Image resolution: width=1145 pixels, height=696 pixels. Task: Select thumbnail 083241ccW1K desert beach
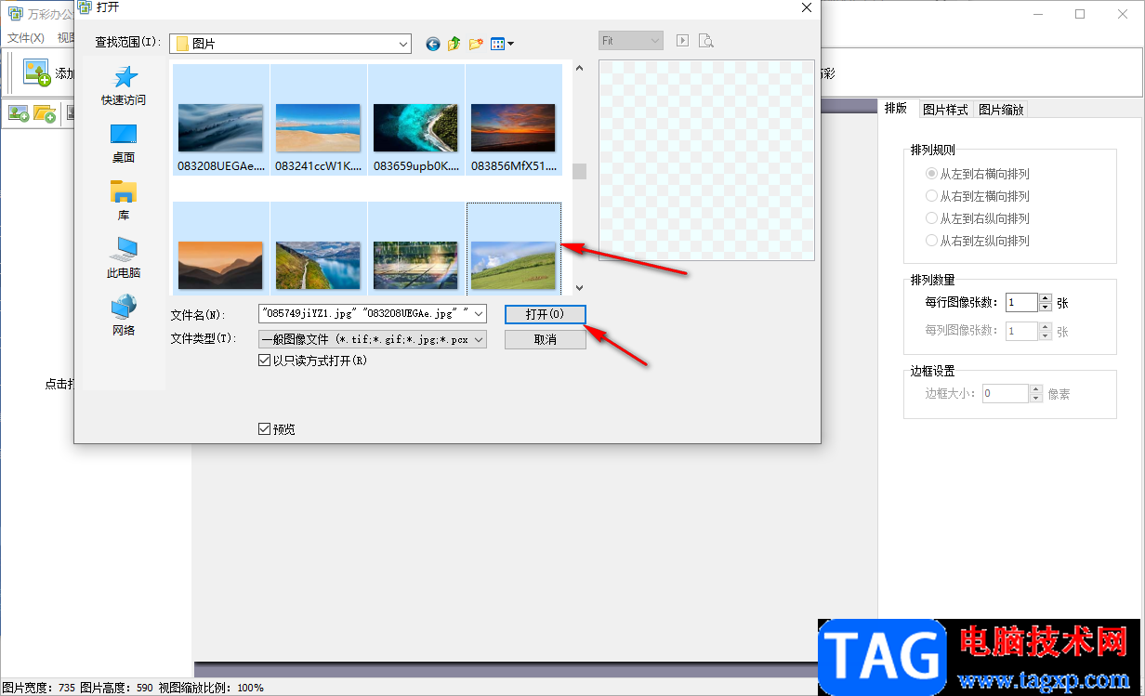318,120
